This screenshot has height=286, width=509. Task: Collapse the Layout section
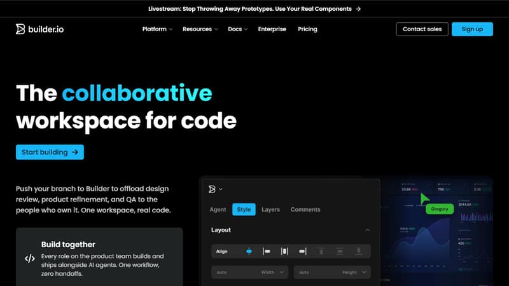[367, 230]
